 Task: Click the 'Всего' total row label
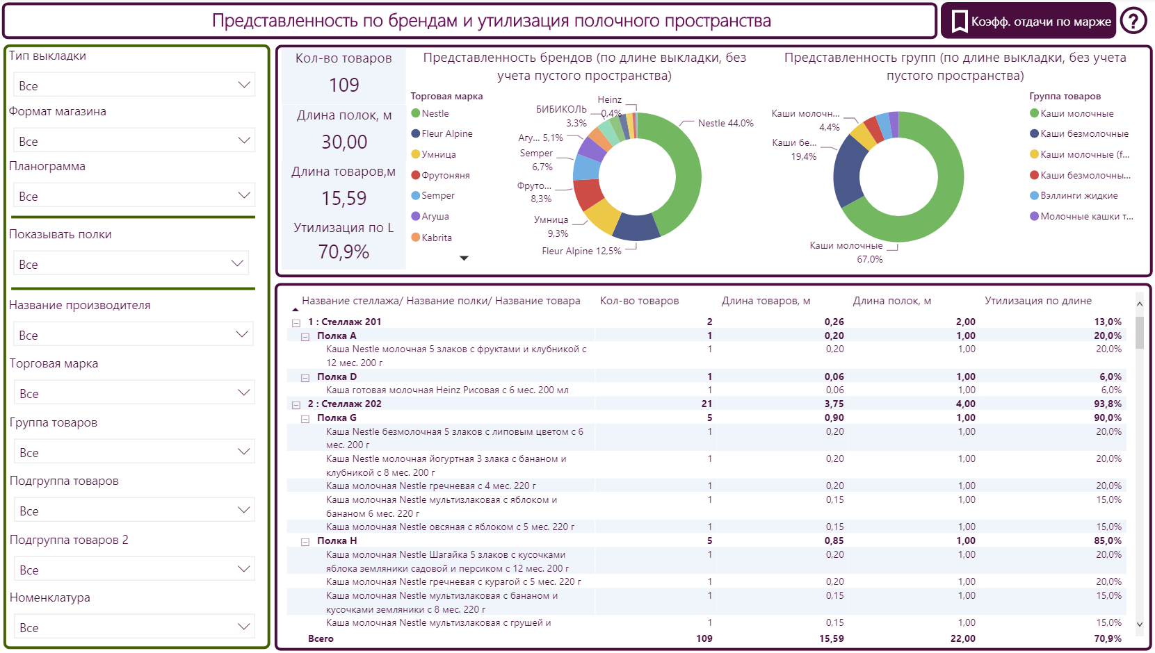321,638
